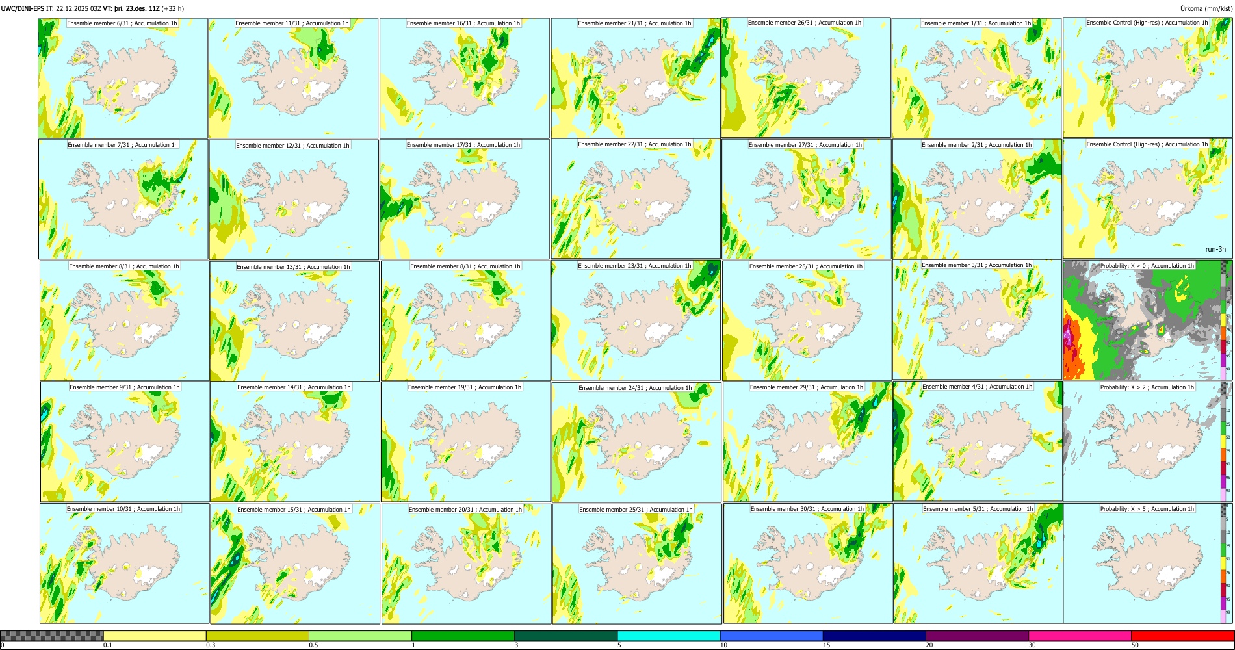The height and width of the screenshot is (650, 1235).
Task: Select the Ensemble member 27/31 map
Action: click(807, 200)
